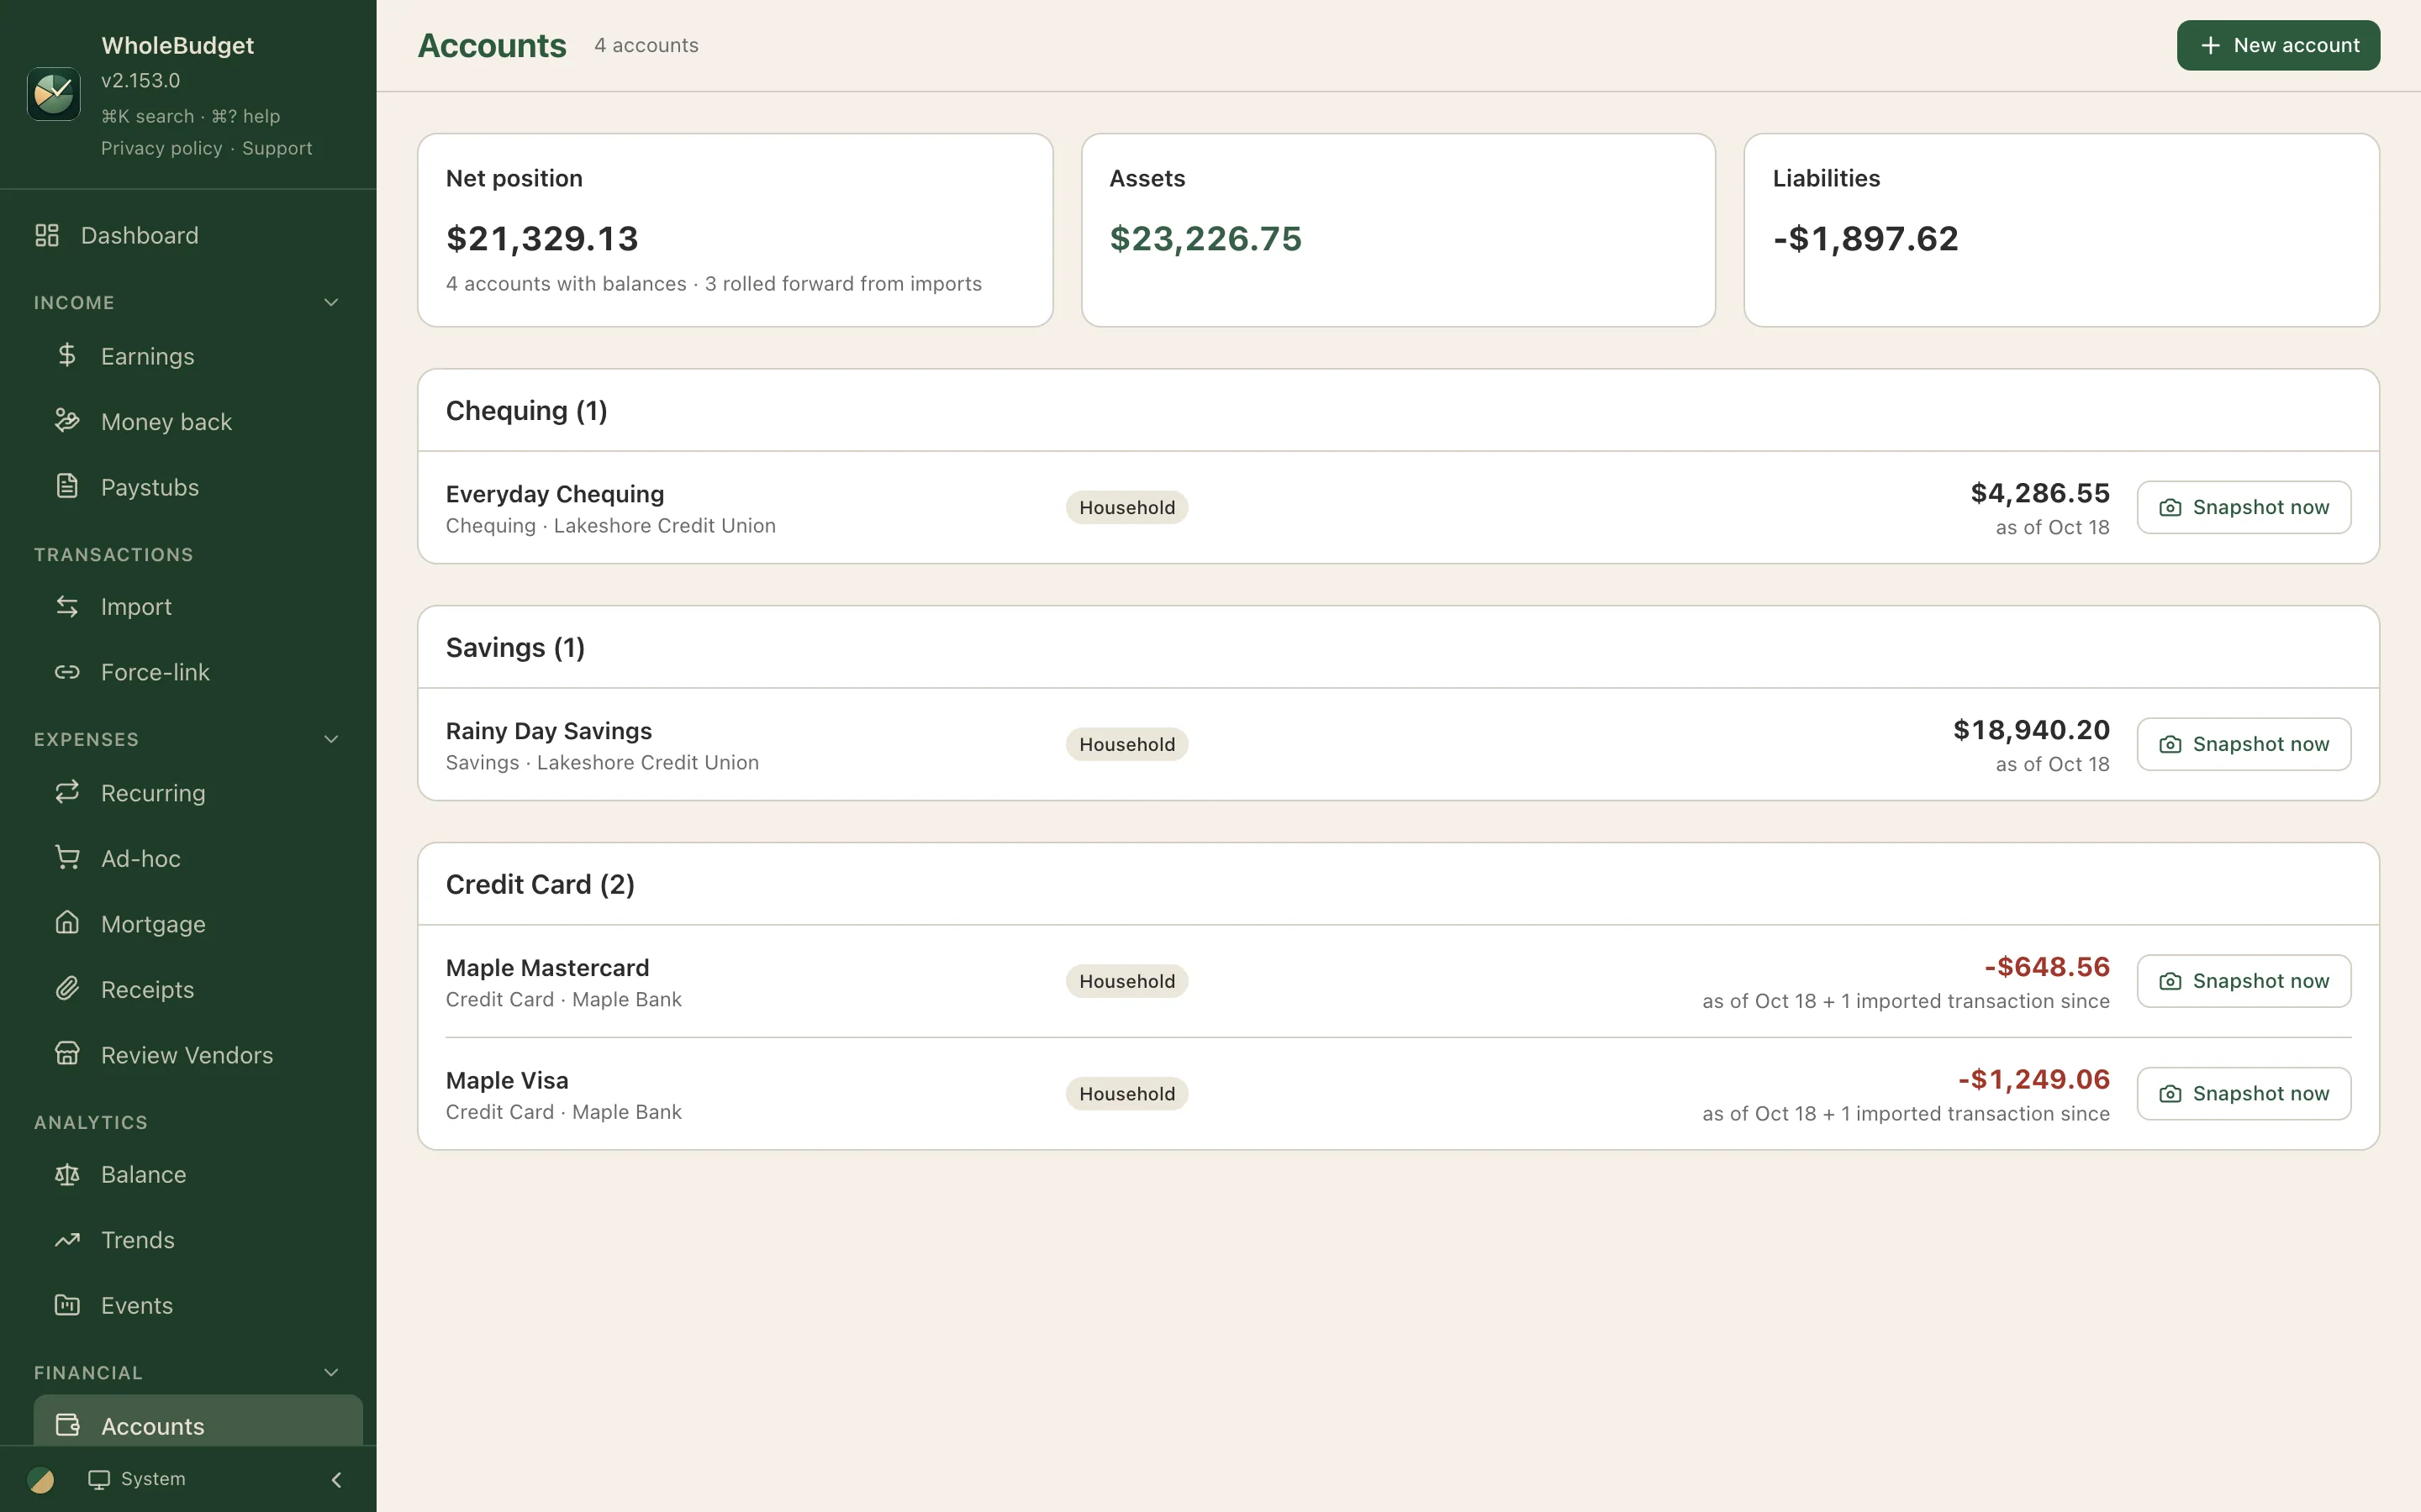Click the $23,226.75 assets value

[x=1205, y=238]
